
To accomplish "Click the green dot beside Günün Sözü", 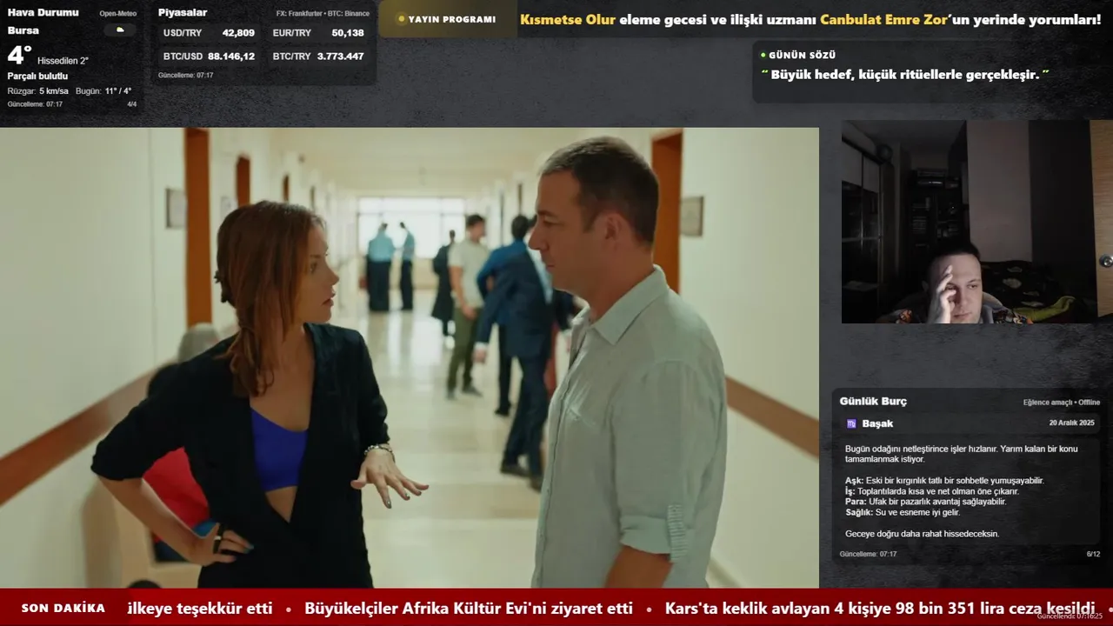I will (763, 55).
